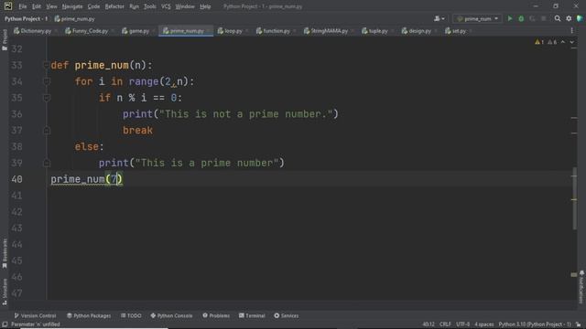Click fold end marker at line 39
Image resolution: width=586 pixels, height=329 pixels.
click(x=47, y=163)
